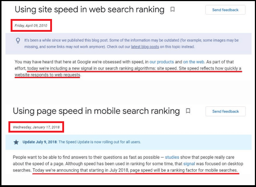
Task: Click the star icon next to Update July 9
Action: [x=16, y=142]
